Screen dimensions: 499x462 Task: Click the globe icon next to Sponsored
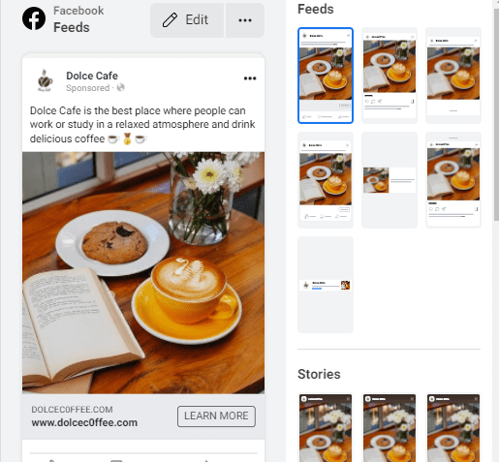pos(120,87)
